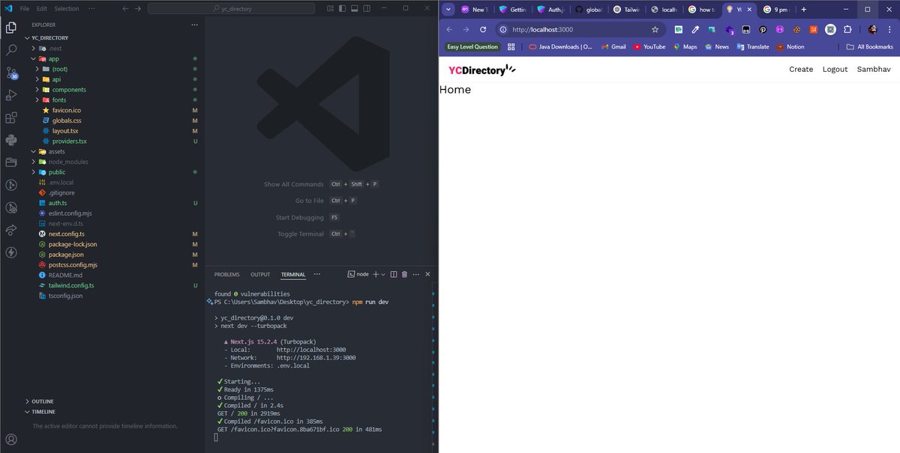
Task: Switch to the Tailwind Chrome tab
Action: coord(626,10)
